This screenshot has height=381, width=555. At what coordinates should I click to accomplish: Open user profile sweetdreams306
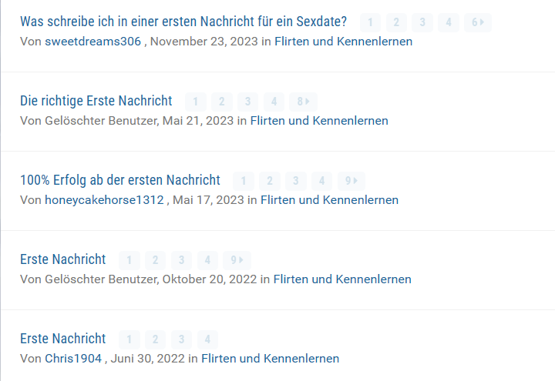coord(93,42)
